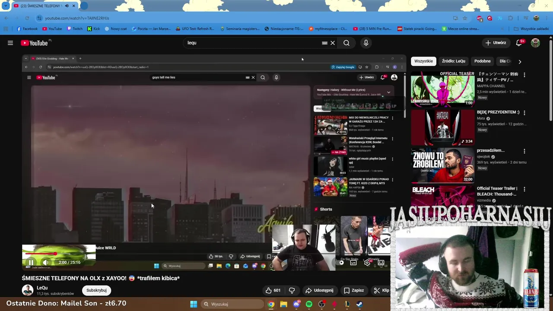Select the Wszystkie filter chip

(423, 61)
